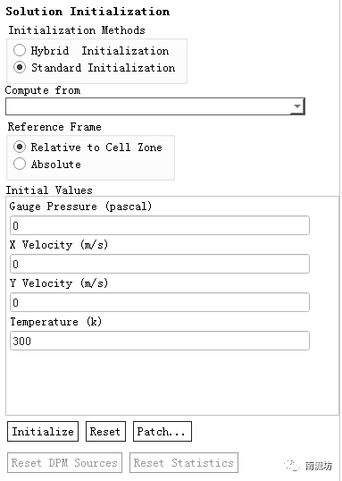Click the WeChat watermark logo icon
Screen dimensions: 342x481
tap(291, 466)
